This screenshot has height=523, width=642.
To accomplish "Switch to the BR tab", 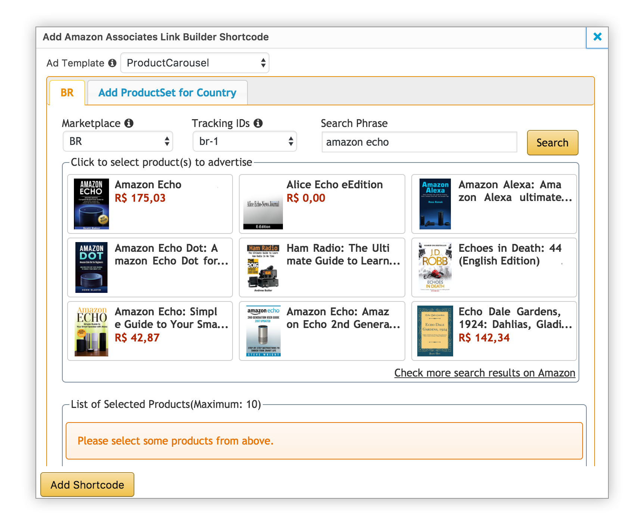I will click(x=67, y=93).
